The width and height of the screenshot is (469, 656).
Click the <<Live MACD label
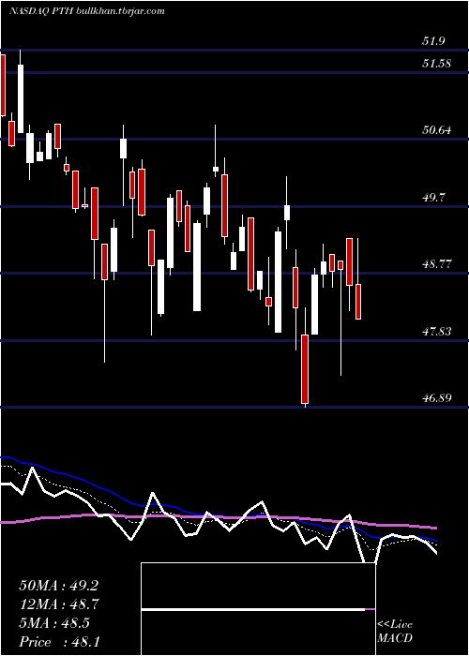(x=395, y=631)
